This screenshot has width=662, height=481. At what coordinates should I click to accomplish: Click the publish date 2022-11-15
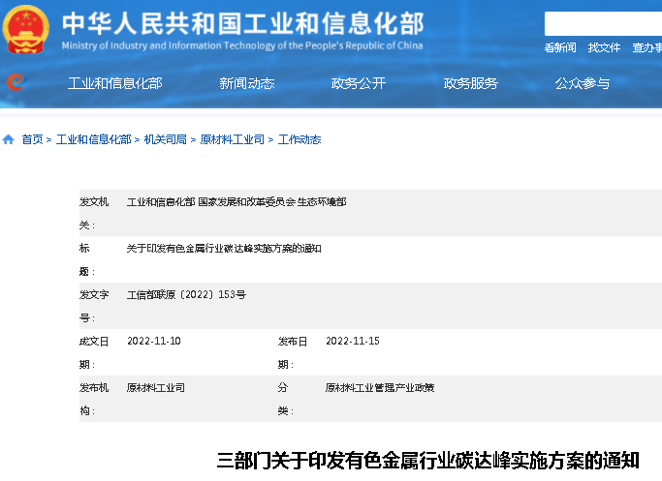[x=353, y=341]
